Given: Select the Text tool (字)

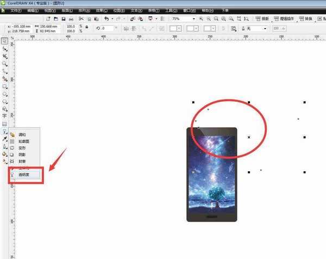Looking at the screenshot, I should pyautogui.click(x=4, y=116).
